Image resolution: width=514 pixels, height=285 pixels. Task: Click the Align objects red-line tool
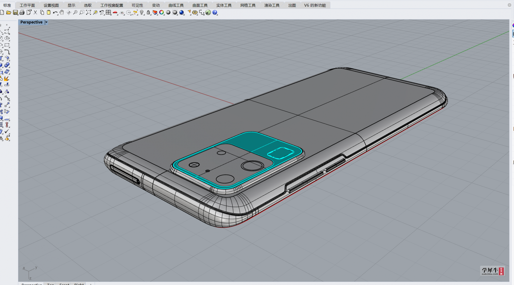[x=7, y=125]
